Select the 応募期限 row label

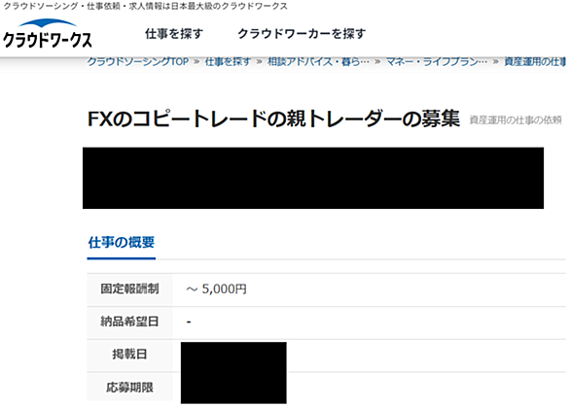tap(129, 388)
